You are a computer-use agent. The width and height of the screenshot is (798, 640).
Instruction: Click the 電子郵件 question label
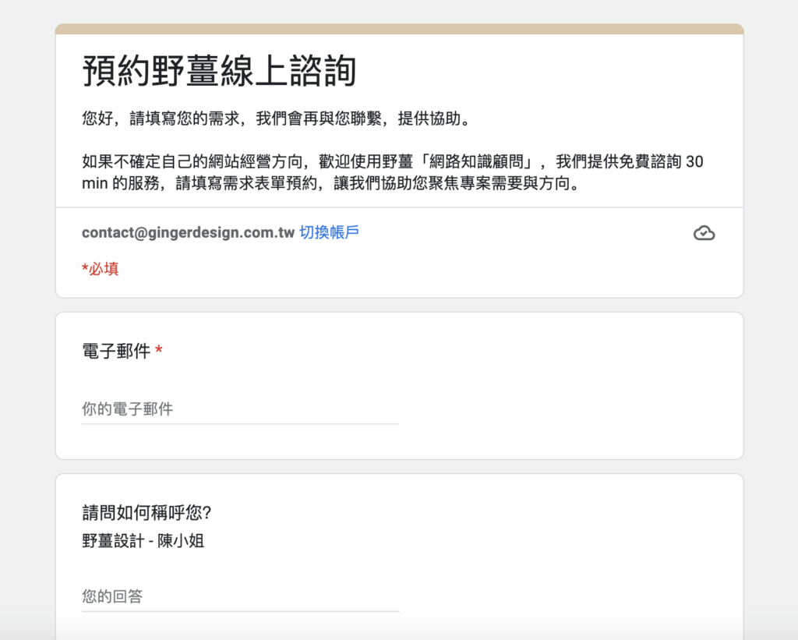(x=116, y=351)
